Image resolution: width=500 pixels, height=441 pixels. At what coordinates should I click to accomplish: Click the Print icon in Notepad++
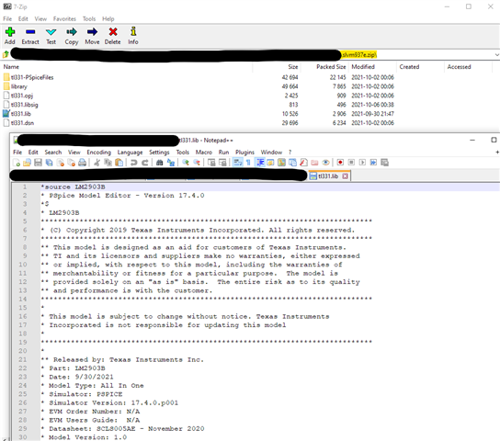83,163
